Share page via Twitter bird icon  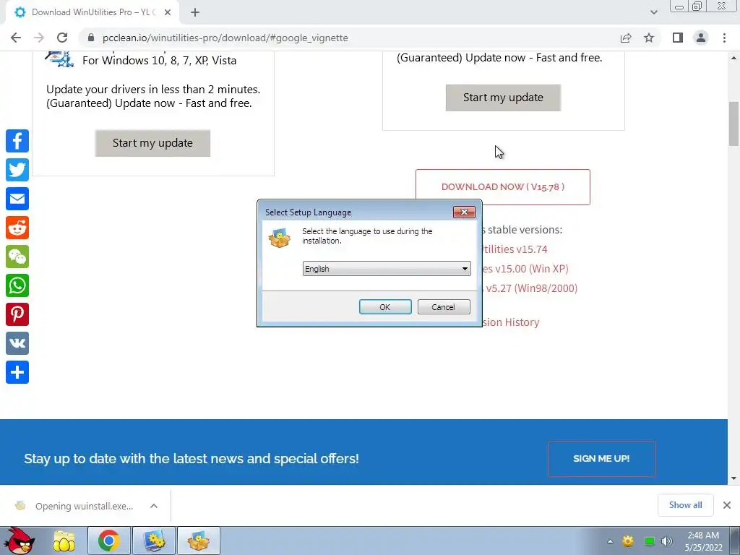click(x=17, y=170)
